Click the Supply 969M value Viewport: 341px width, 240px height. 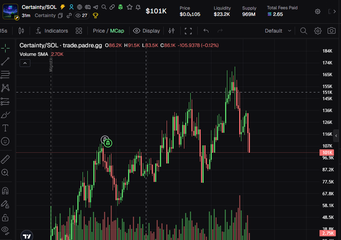click(x=249, y=14)
